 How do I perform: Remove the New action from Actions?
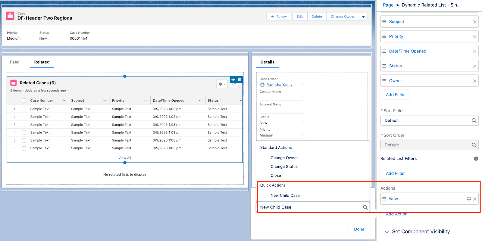(475, 199)
